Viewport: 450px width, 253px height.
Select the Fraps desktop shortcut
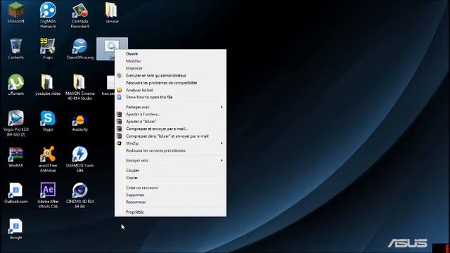(48, 48)
